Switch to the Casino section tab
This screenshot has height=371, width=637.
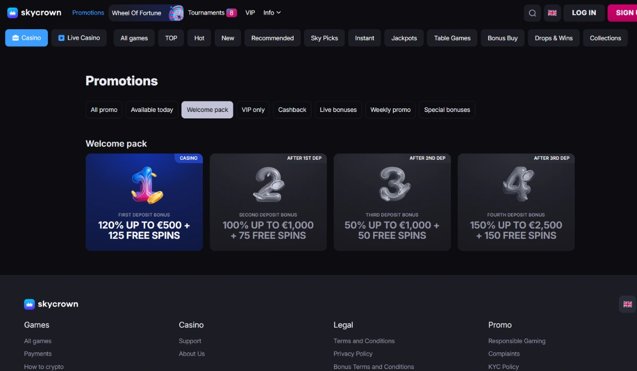[x=27, y=38]
